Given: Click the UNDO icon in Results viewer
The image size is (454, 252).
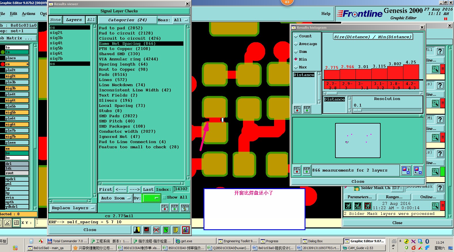Looking at the screenshot, I should click(x=185, y=208).
